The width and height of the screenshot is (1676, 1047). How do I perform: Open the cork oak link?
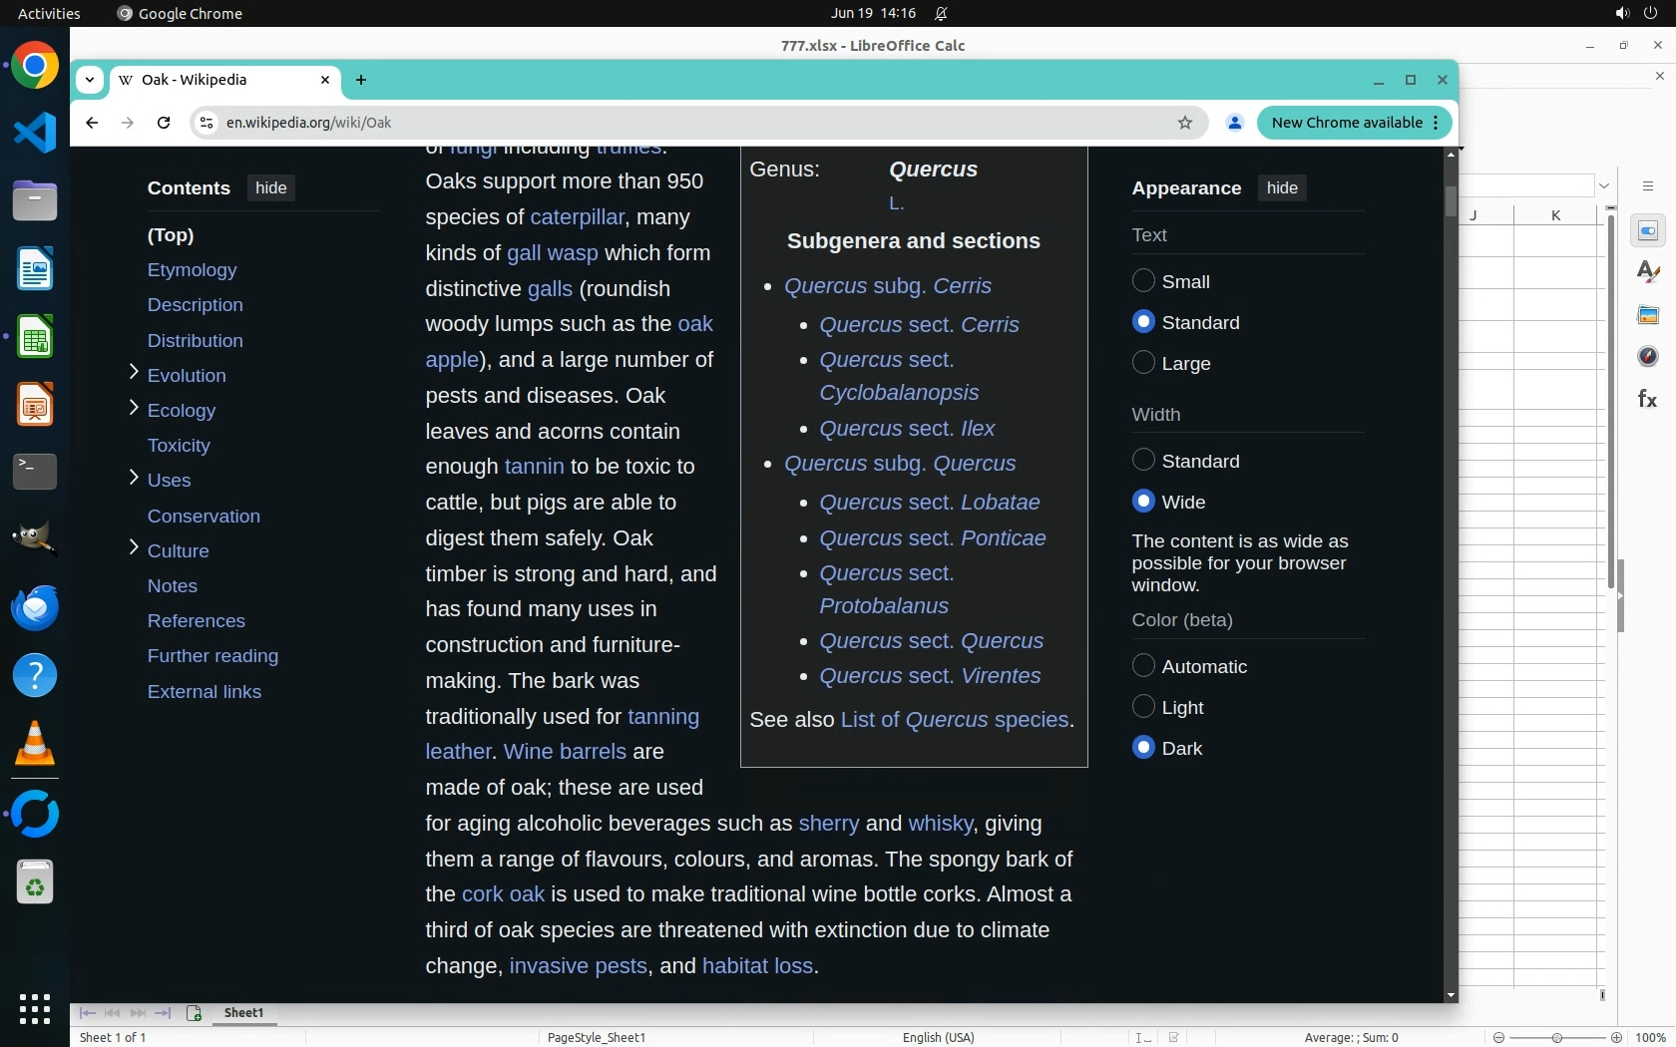pyautogui.click(x=503, y=894)
